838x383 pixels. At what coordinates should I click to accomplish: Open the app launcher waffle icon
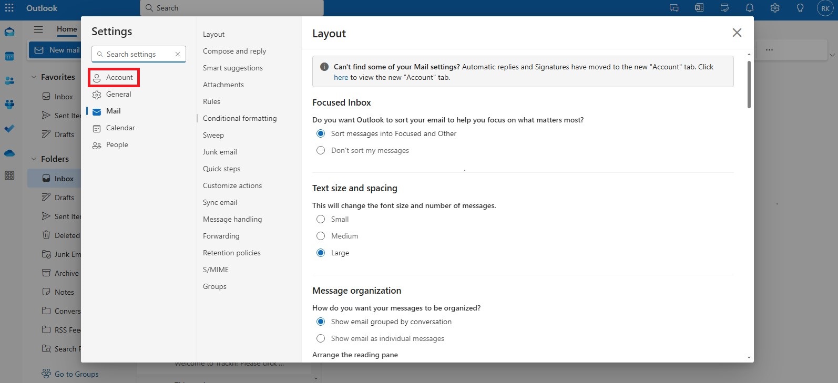(x=9, y=8)
